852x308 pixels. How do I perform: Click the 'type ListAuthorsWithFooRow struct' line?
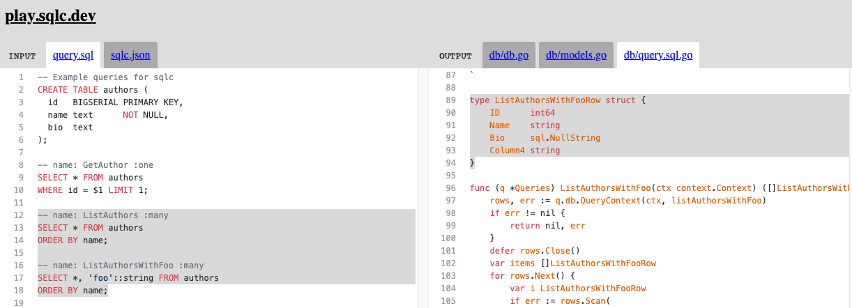[x=558, y=100]
